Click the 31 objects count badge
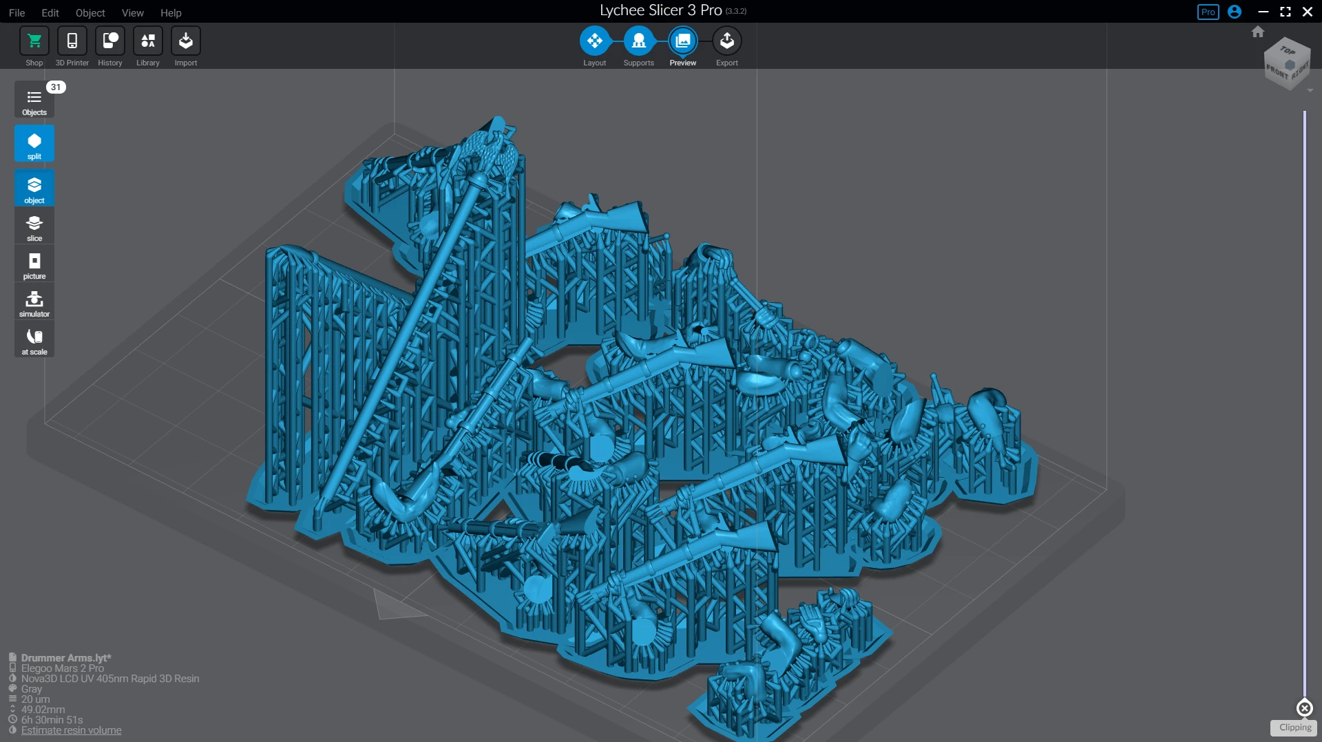Image resolution: width=1322 pixels, height=742 pixels. point(56,87)
